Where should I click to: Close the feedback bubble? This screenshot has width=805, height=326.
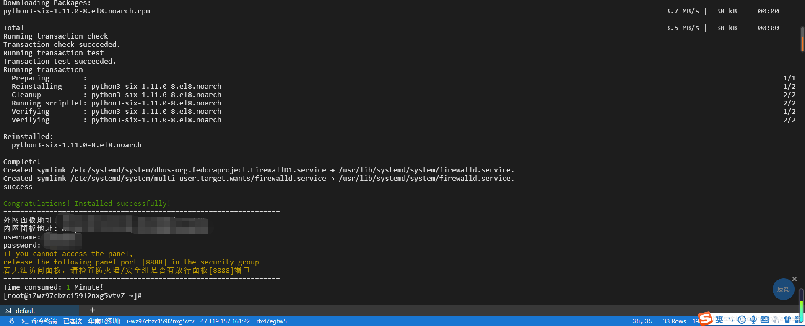tap(794, 279)
